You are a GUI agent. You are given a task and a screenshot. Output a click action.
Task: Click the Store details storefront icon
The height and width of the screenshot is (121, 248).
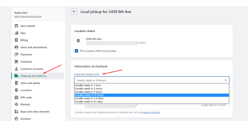click(x=16, y=26)
